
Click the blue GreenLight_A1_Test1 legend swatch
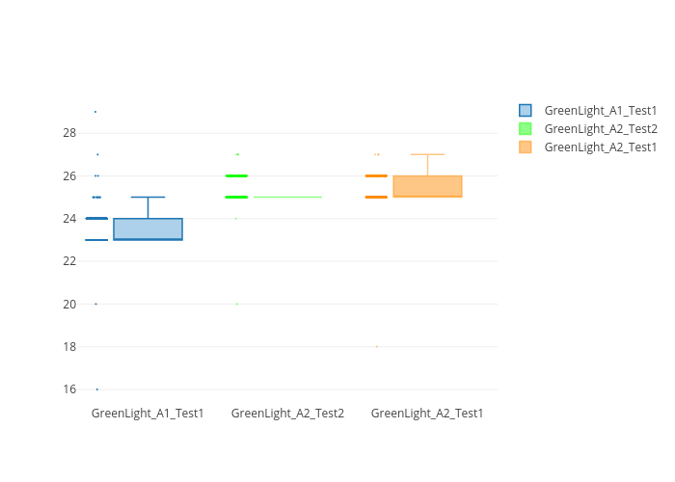[x=526, y=111]
